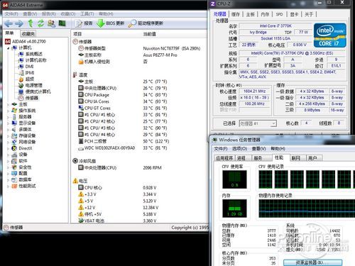Switch to CPU-Z's 缓存 (Caches) tab

[x=236, y=14]
